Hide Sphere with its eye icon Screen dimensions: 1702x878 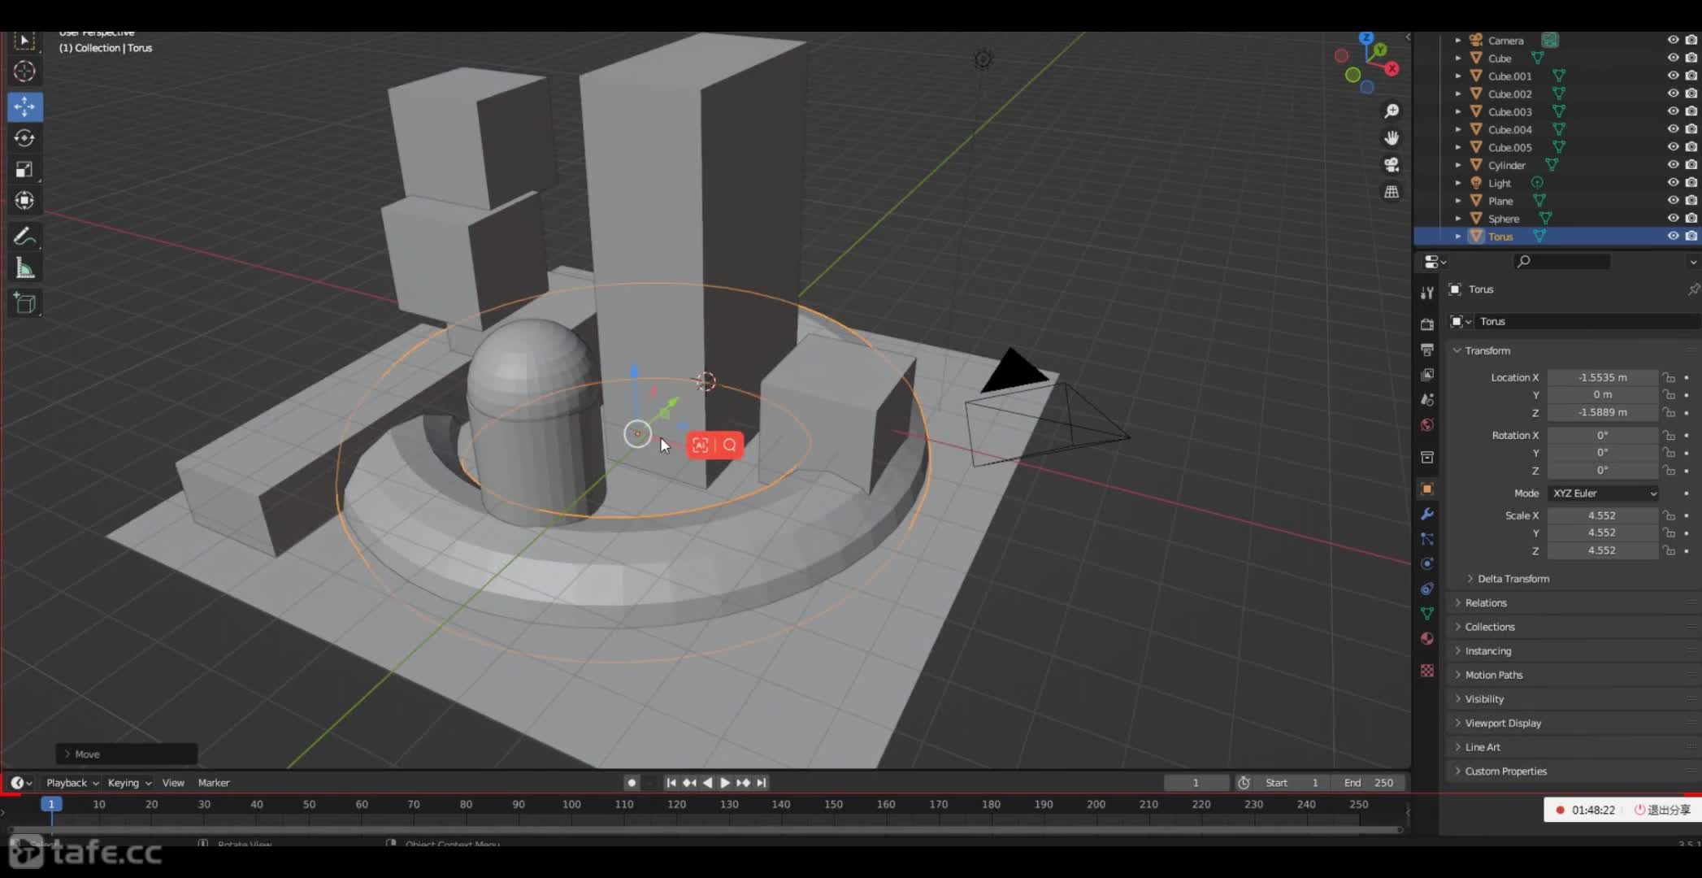click(1673, 218)
